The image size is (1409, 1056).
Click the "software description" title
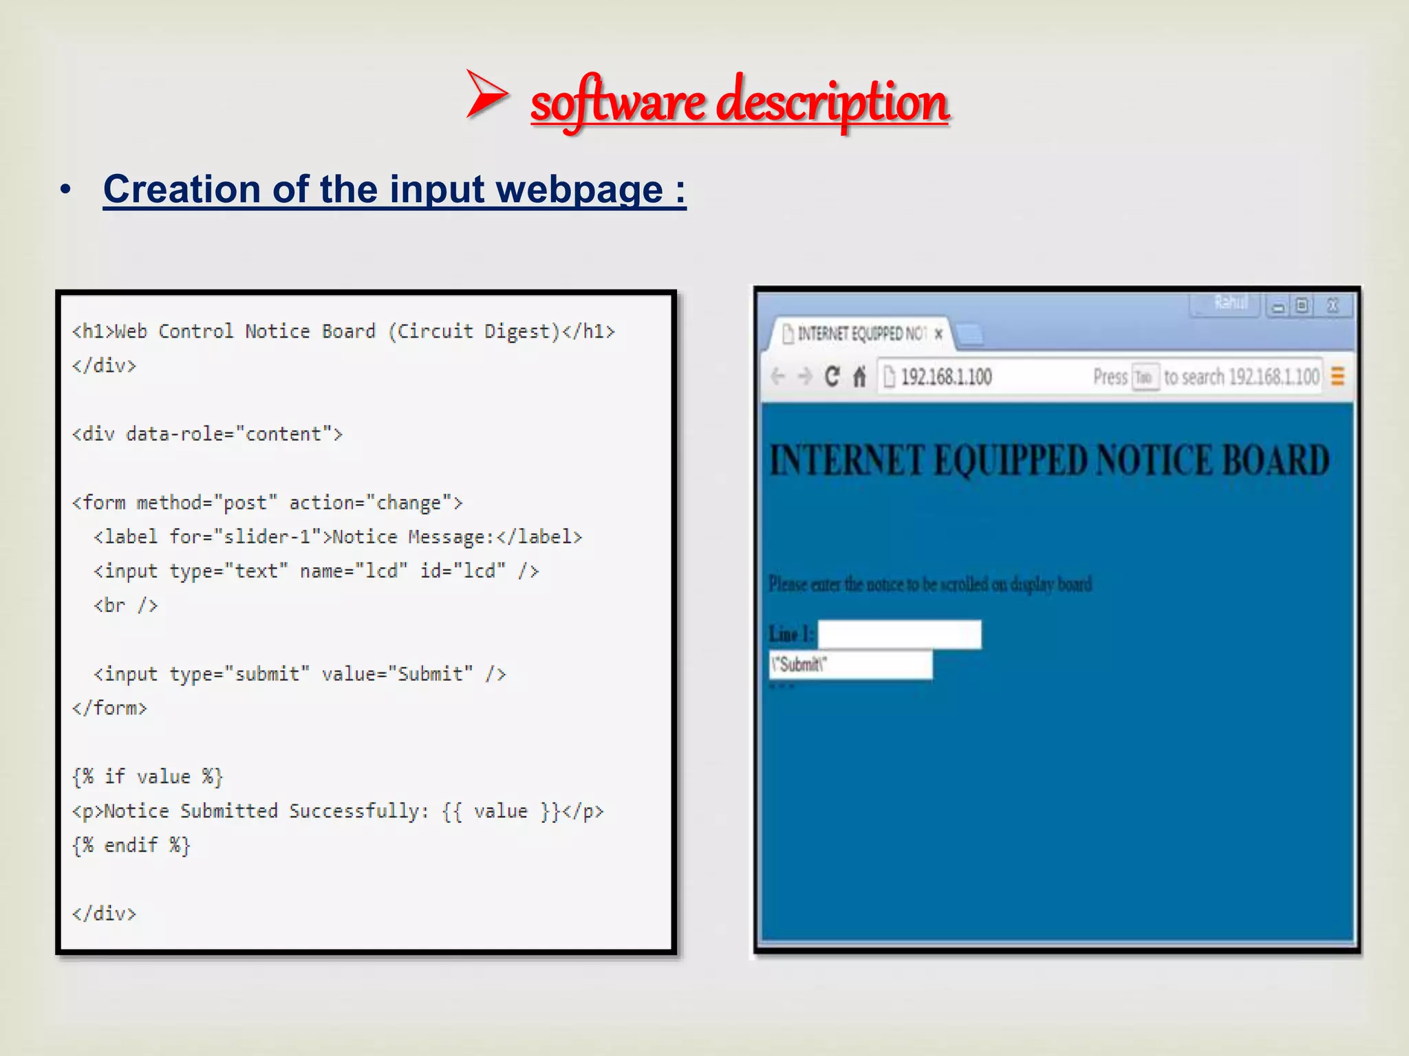click(x=740, y=103)
